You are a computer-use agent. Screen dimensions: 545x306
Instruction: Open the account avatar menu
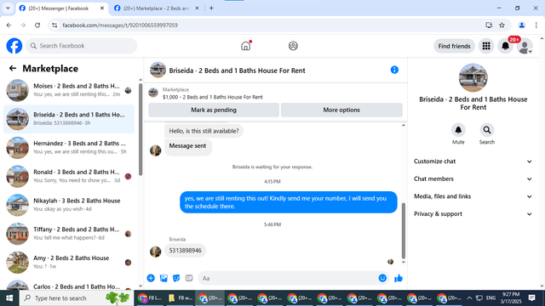tap(525, 46)
